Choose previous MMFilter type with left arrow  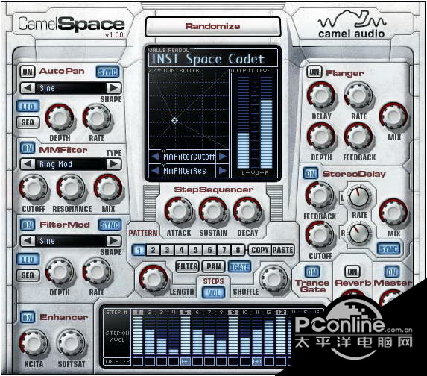[28, 164]
